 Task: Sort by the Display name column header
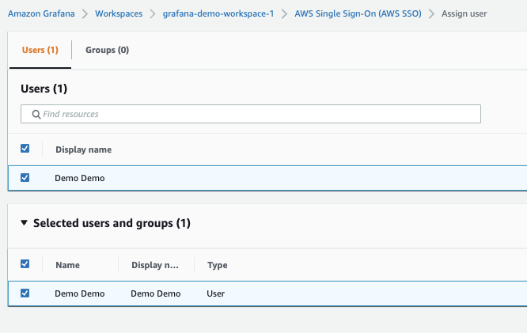click(x=84, y=149)
